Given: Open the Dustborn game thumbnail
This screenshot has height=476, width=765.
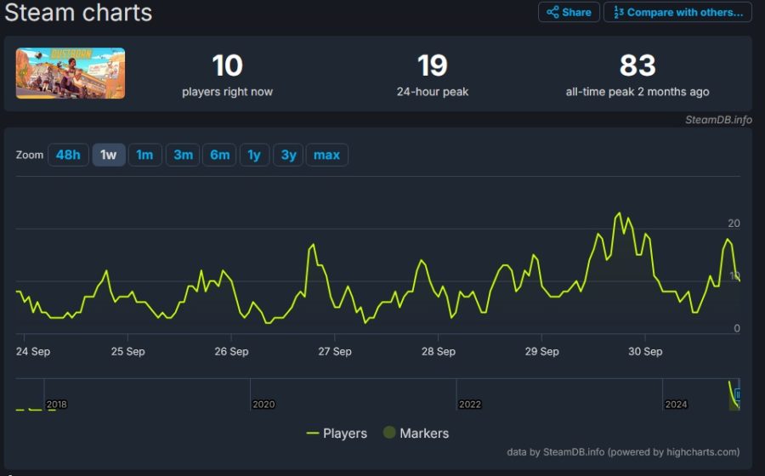Looking at the screenshot, I should pyautogui.click(x=71, y=73).
